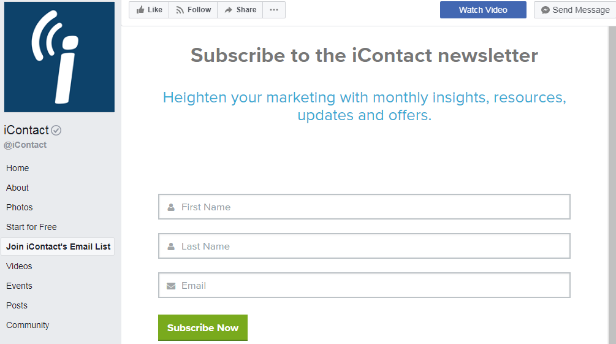The image size is (616, 344).
Task: Open the three-dots more options menu
Action: (274, 10)
